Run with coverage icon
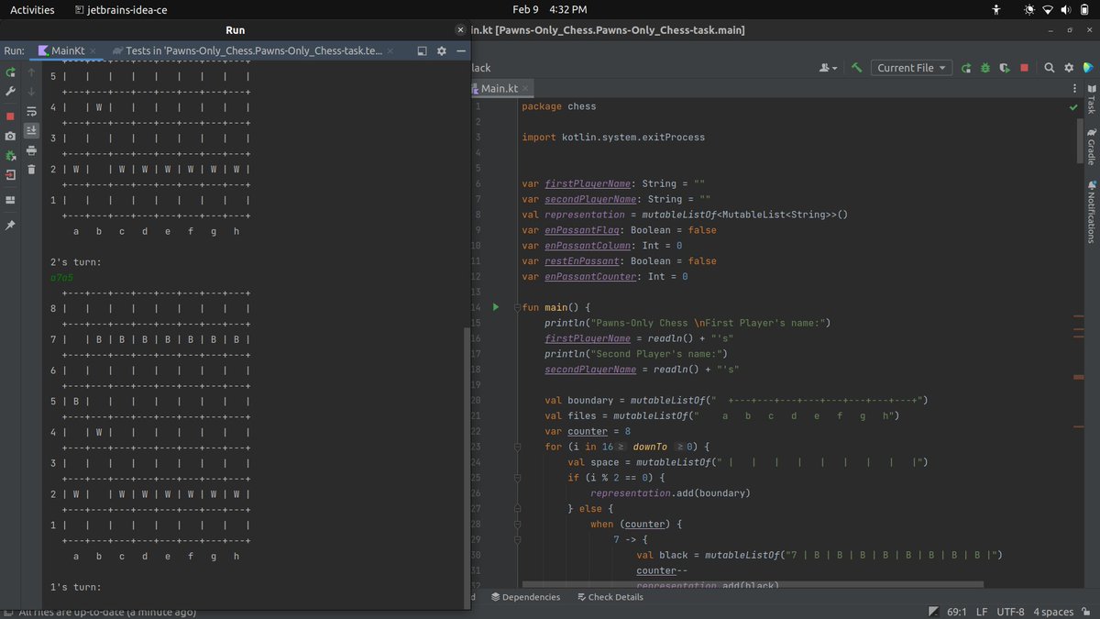1100x619 pixels. (1005, 68)
